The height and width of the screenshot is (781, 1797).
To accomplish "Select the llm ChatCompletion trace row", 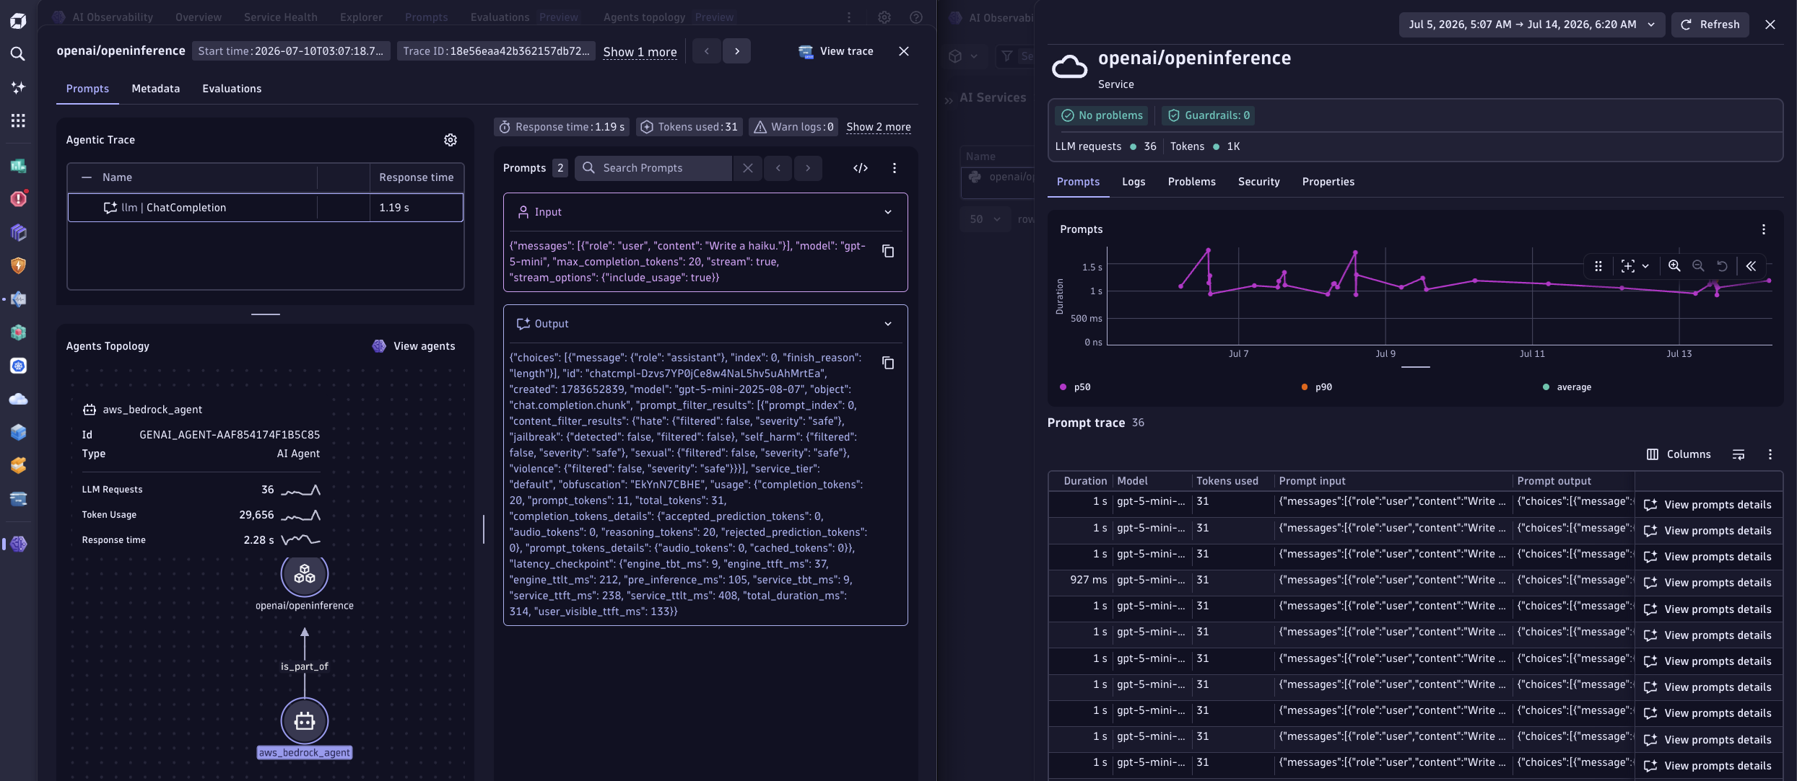I will tap(265, 208).
